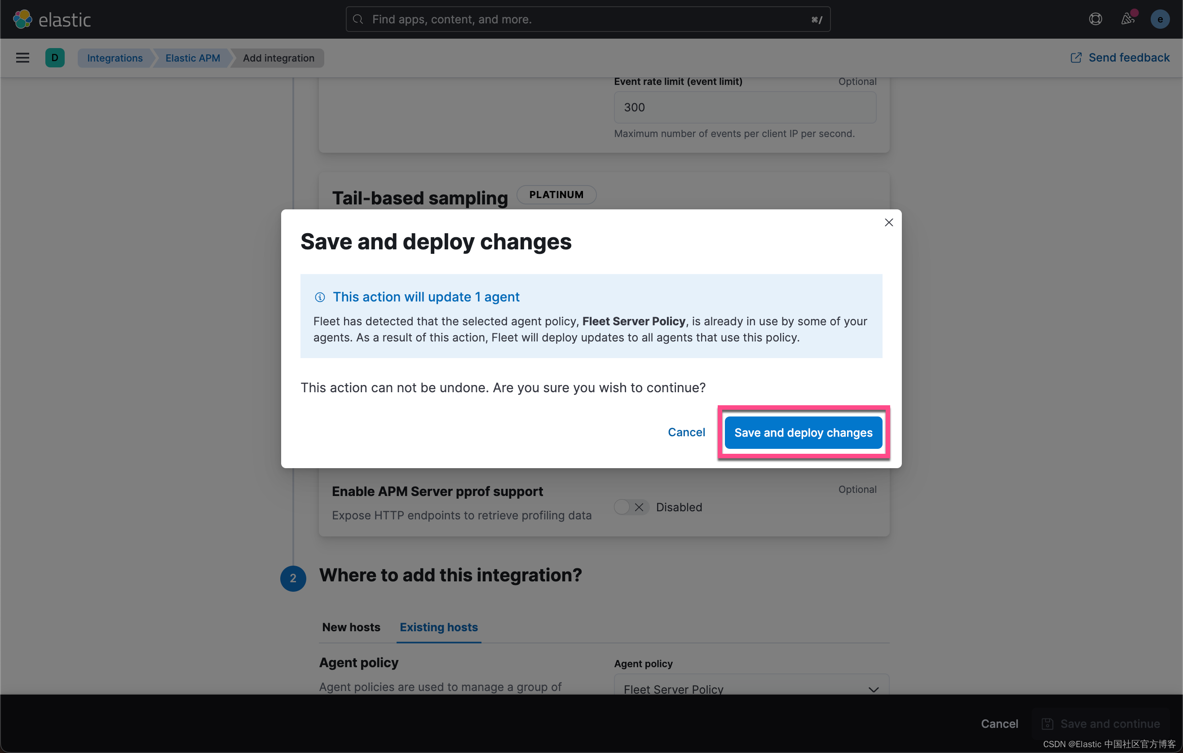Viewport: 1183px width, 753px height.
Task: Click the Elastic logo icon
Action: coord(23,19)
